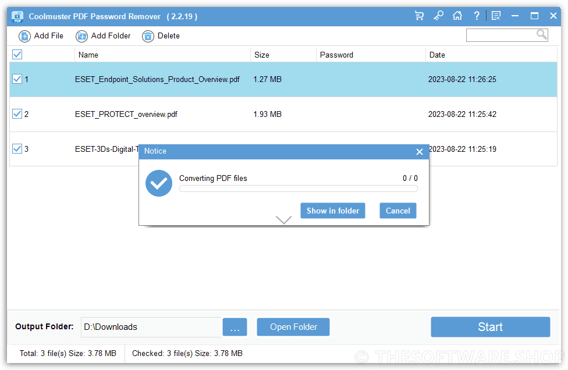Screen dimensions: 568x370
Task: Go to the home page icon
Action: point(457,16)
